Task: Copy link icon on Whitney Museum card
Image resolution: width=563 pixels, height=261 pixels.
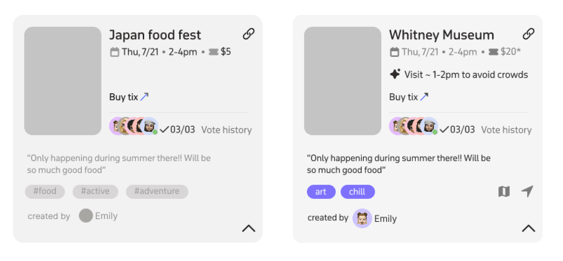Action: (x=528, y=34)
